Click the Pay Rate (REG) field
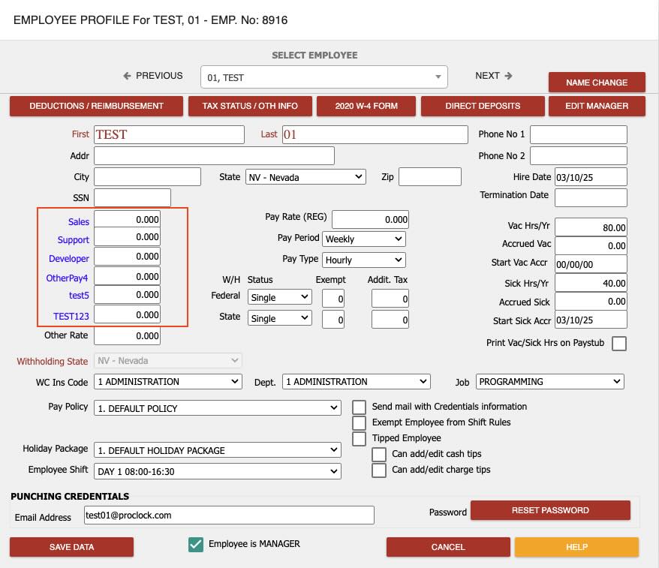This screenshot has width=659, height=568. click(x=370, y=219)
